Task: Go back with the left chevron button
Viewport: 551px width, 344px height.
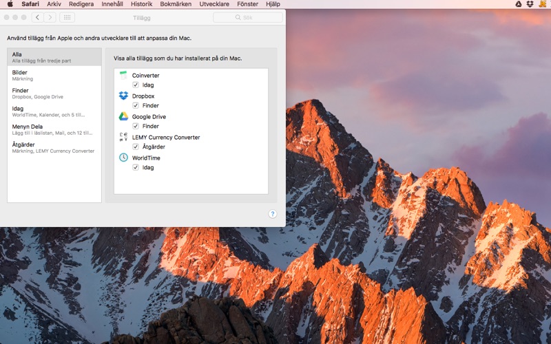Action: pos(38,17)
